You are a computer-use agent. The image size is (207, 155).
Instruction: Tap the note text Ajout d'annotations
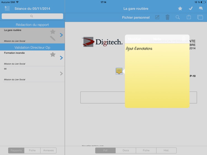(139, 49)
